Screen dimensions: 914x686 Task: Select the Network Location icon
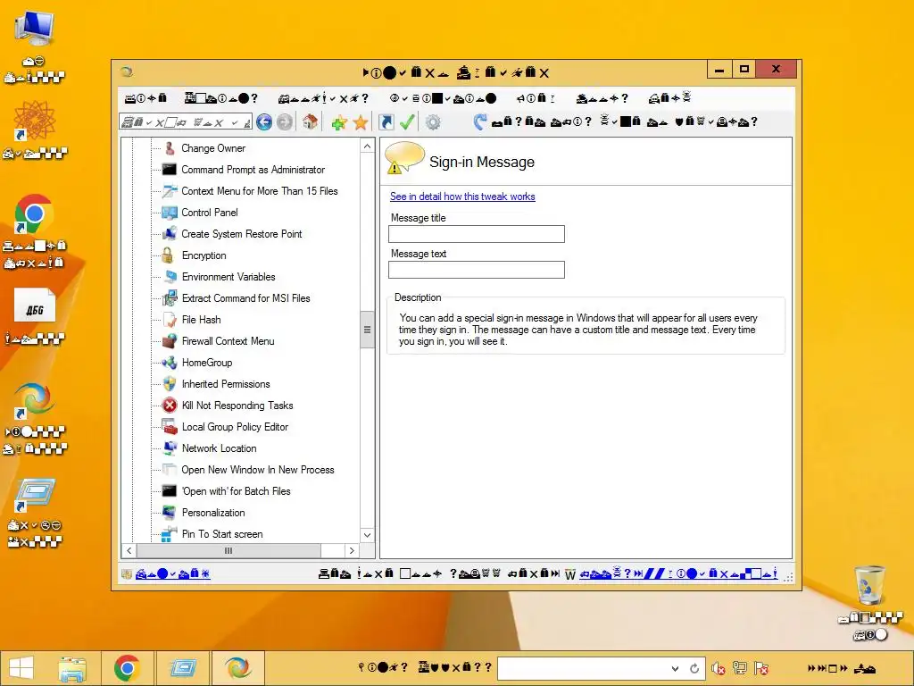(x=170, y=448)
